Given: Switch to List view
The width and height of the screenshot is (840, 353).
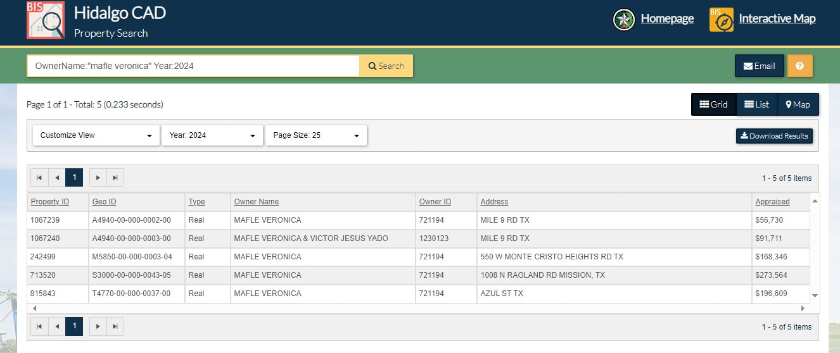Looking at the screenshot, I should click(x=757, y=104).
